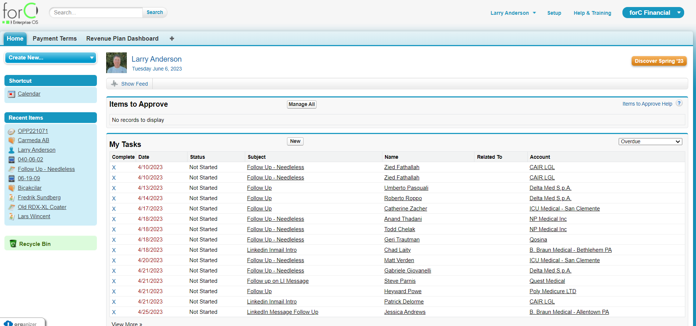The width and height of the screenshot is (696, 326).
Task: Click the Manage All button
Action: pyautogui.click(x=301, y=104)
